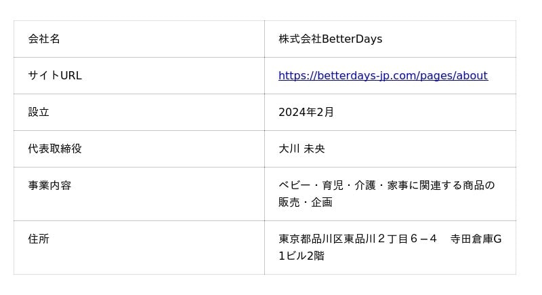Click the 住所 label cell
The width and height of the screenshot is (542, 295).
(39, 239)
